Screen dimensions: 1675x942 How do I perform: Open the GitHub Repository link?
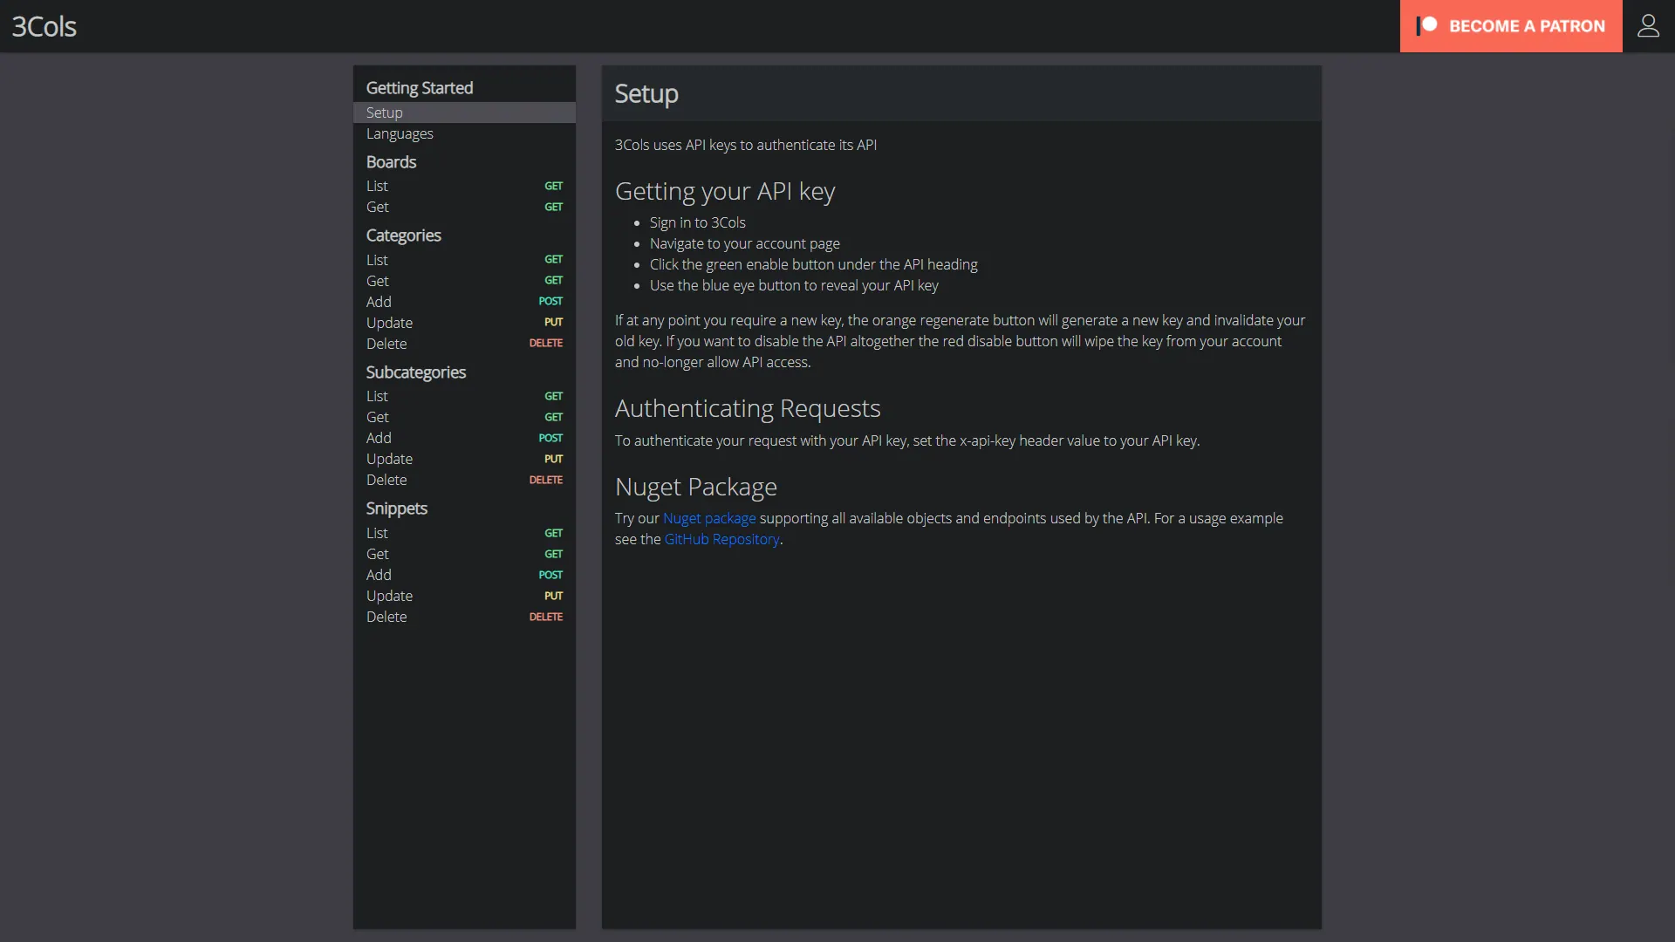click(x=721, y=539)
